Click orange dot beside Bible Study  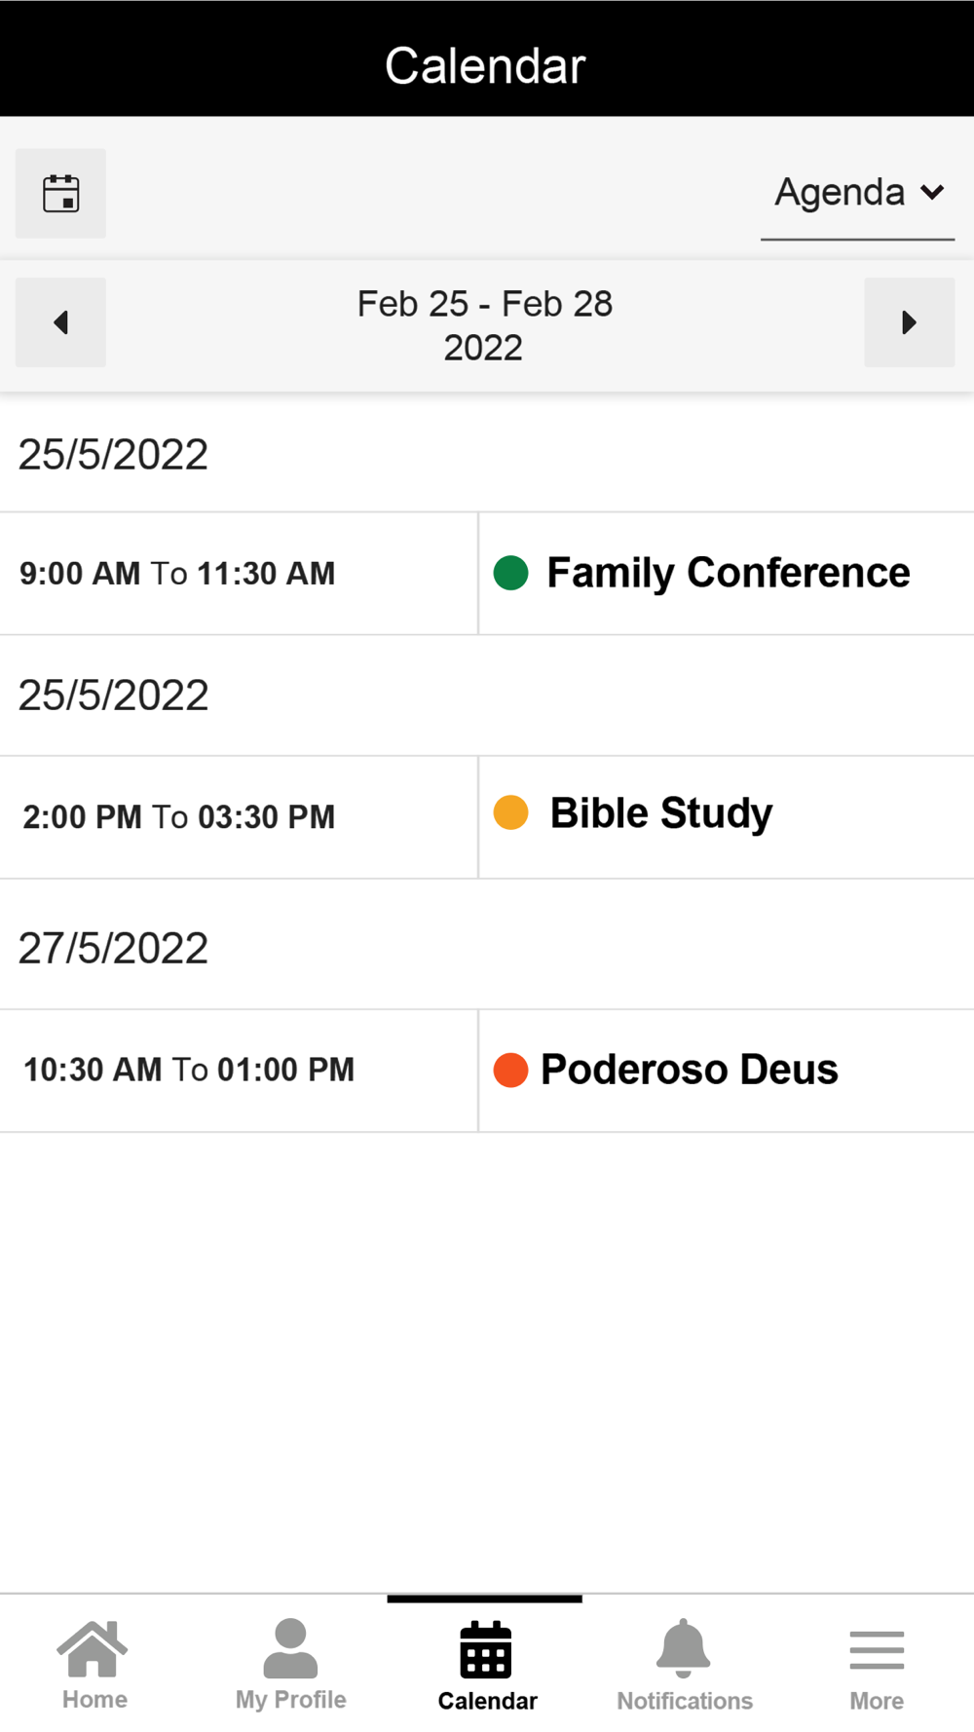511,812
